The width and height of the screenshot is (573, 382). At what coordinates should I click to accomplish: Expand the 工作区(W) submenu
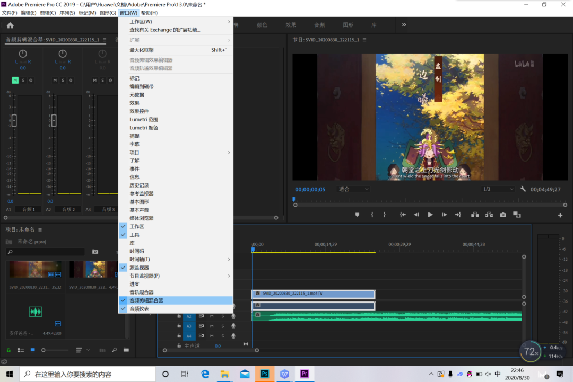coord(176,22)
